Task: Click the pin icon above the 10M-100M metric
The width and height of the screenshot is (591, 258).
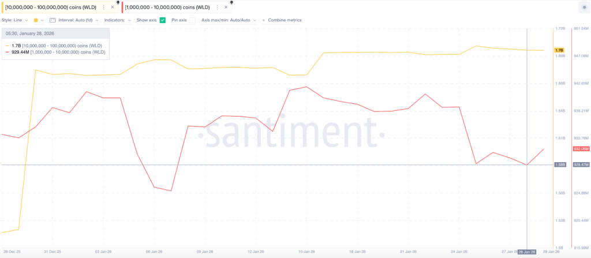Action: [118, 2]
